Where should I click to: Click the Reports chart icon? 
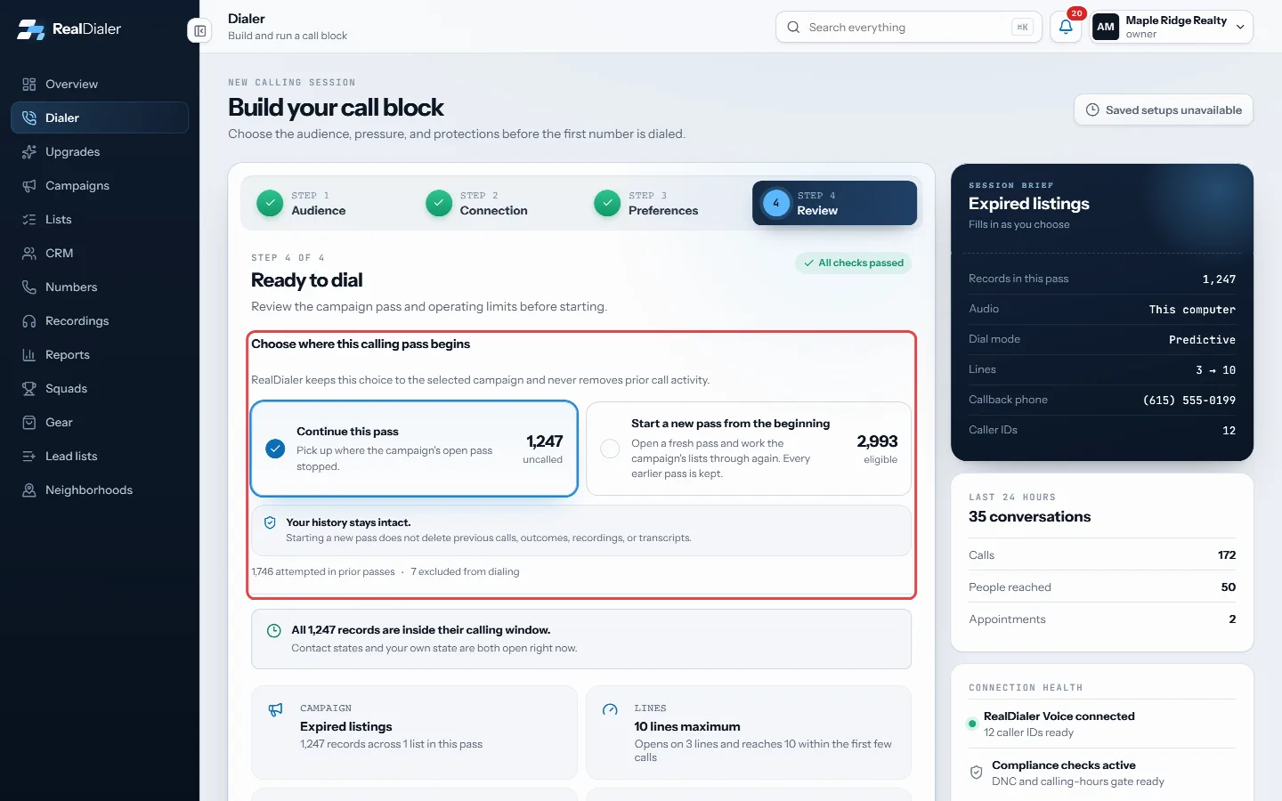coord(29,355)
